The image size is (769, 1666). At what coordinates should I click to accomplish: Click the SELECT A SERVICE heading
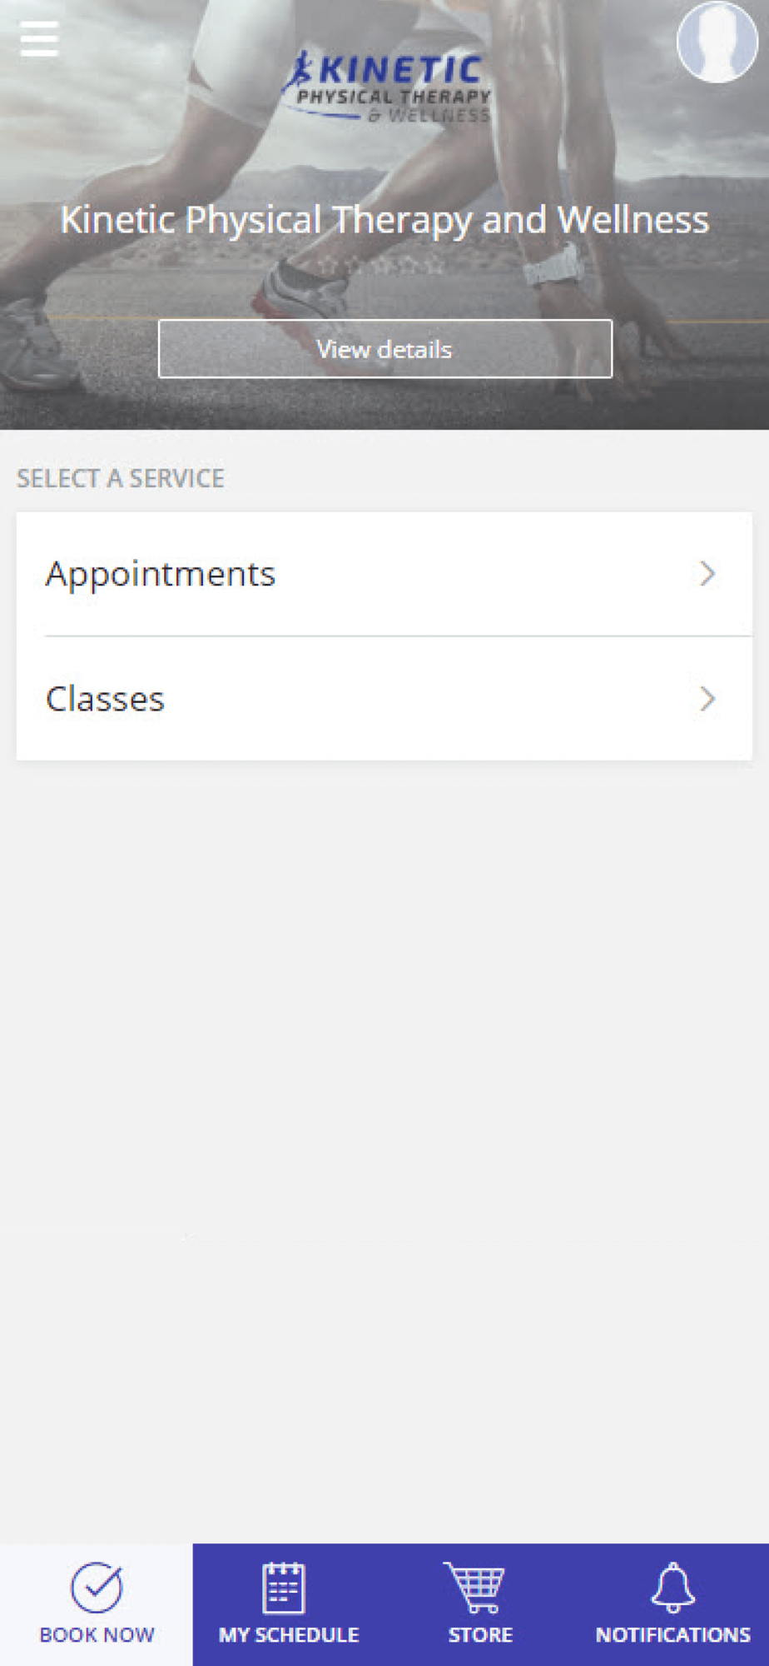coord(121,478)
